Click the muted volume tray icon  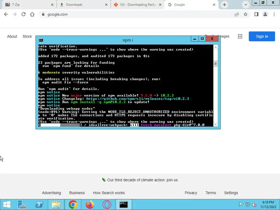click(x=254, y=205)
